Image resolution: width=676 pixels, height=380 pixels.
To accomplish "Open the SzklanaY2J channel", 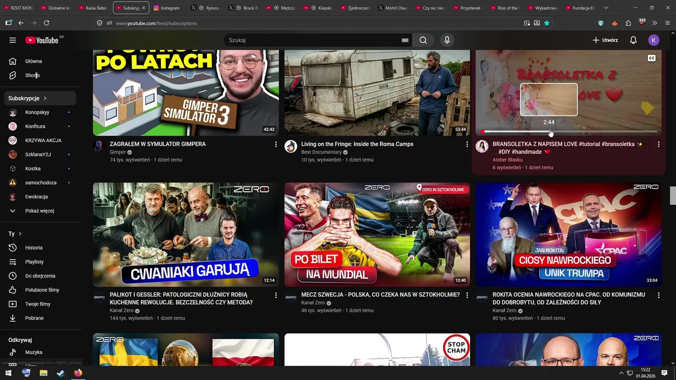I will click(41, 155).
